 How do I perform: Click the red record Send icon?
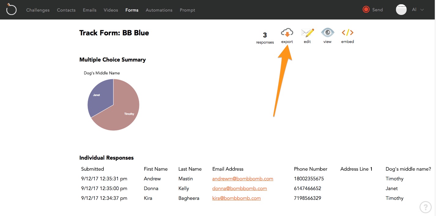[366, 9]
